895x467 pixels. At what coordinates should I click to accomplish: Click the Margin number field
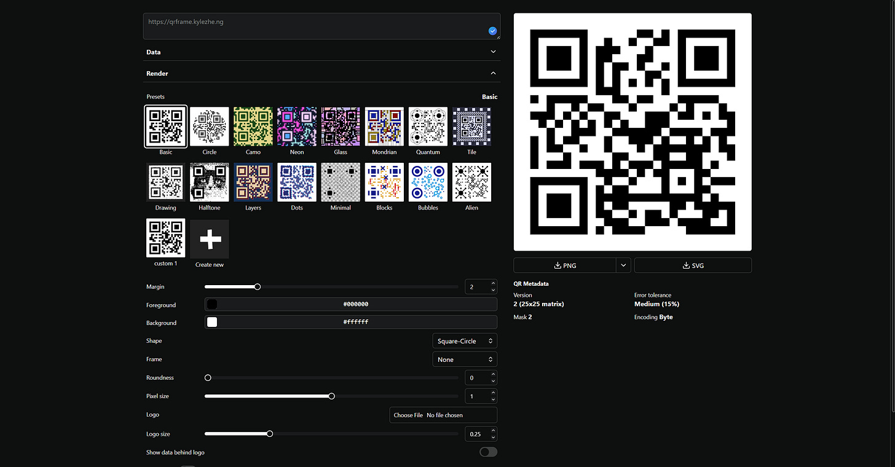[x=481, y=287]
